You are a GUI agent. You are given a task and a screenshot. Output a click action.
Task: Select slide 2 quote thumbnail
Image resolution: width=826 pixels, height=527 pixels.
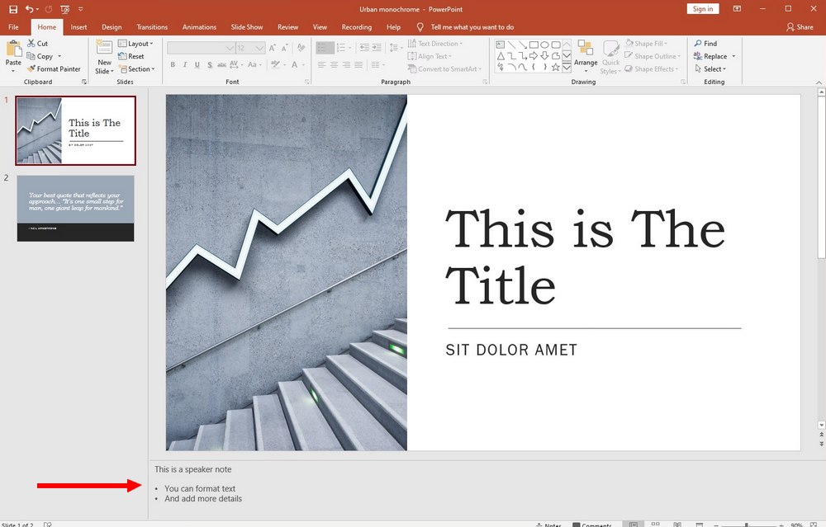point(75,209)
